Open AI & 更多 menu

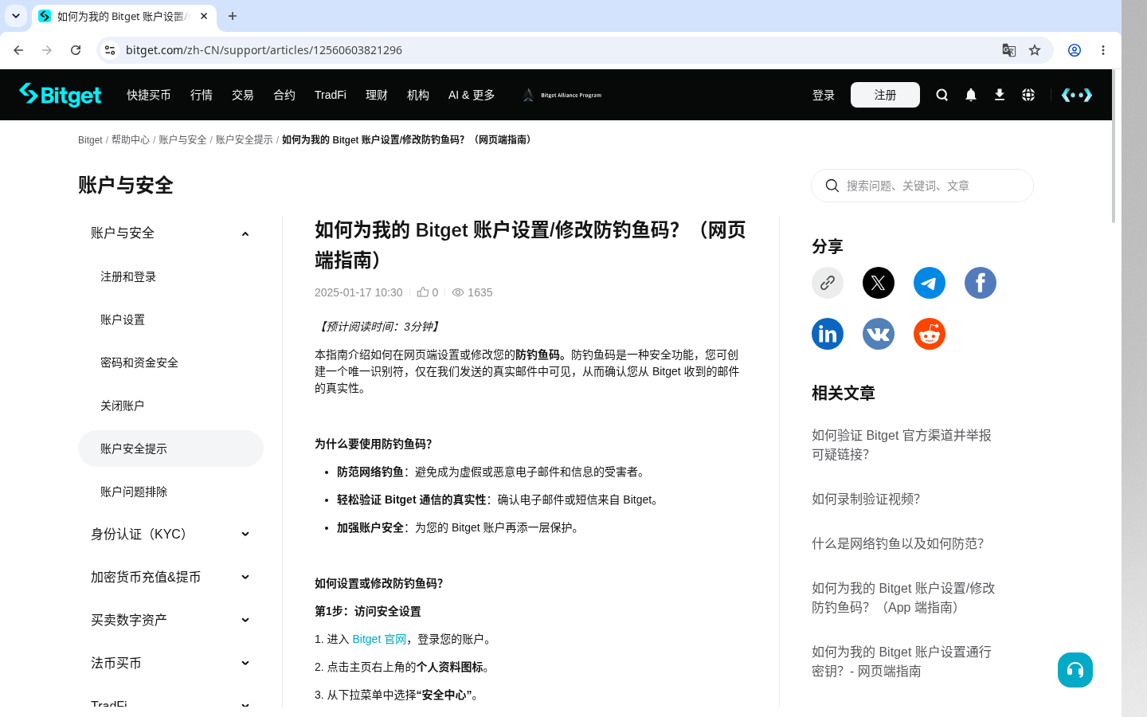[472, 95]
